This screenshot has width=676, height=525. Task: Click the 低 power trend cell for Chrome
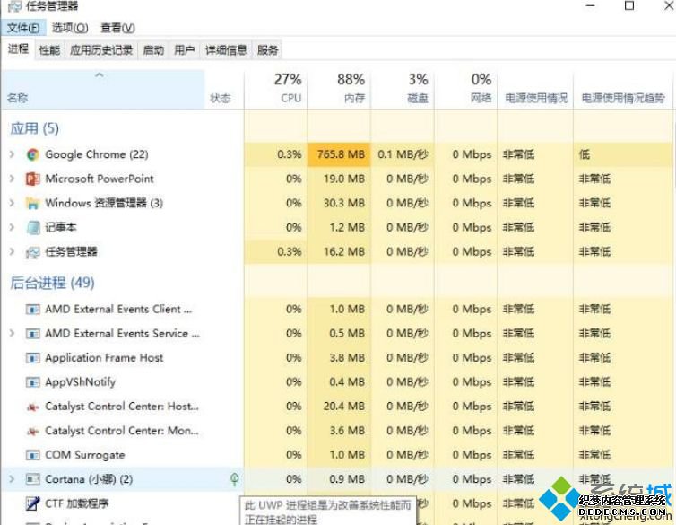click(623, 154)
